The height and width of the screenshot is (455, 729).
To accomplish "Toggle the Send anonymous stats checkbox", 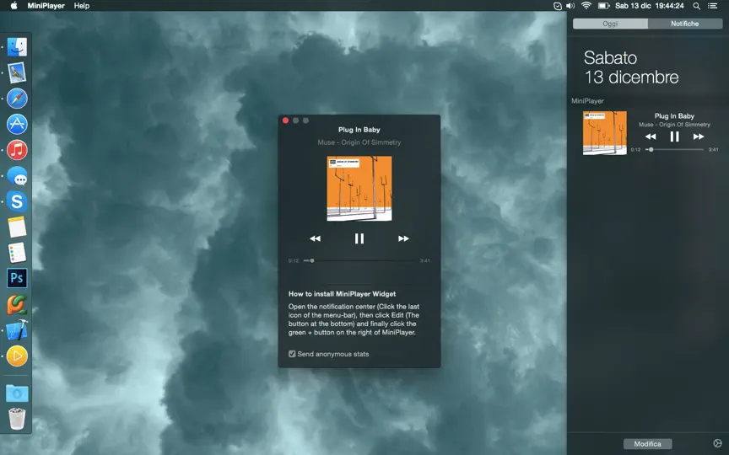I will [292, 354].
